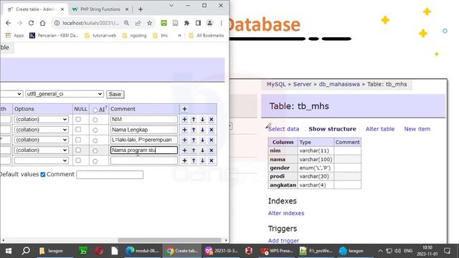Click Add trigger in the slide
This screenshot has height=258, width=459.
tap(283, 241)
